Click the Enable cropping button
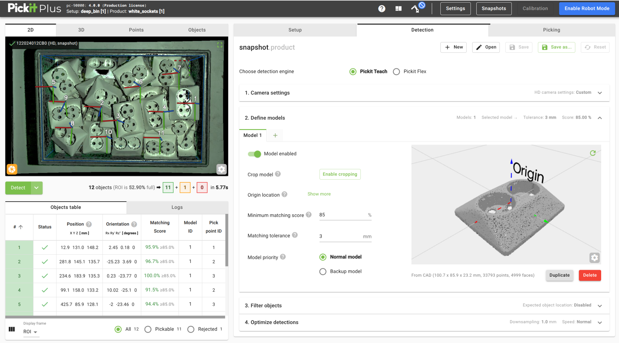Viewport: 619px width, 343px height. (340, 174)
